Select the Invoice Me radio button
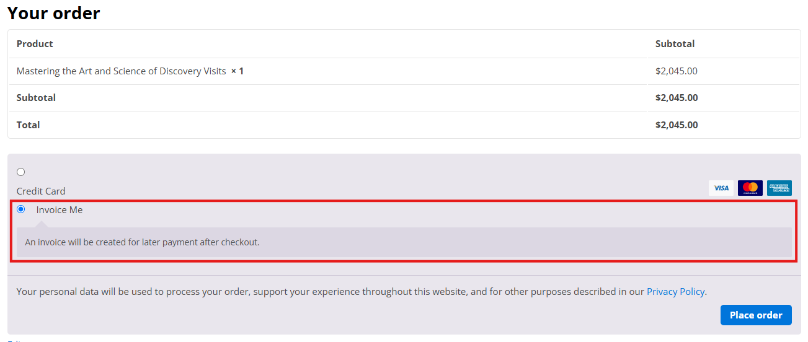 coord(21,209)
